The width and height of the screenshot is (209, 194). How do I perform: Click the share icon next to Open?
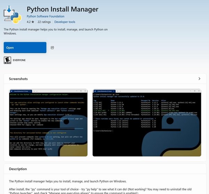coord(52,48)
